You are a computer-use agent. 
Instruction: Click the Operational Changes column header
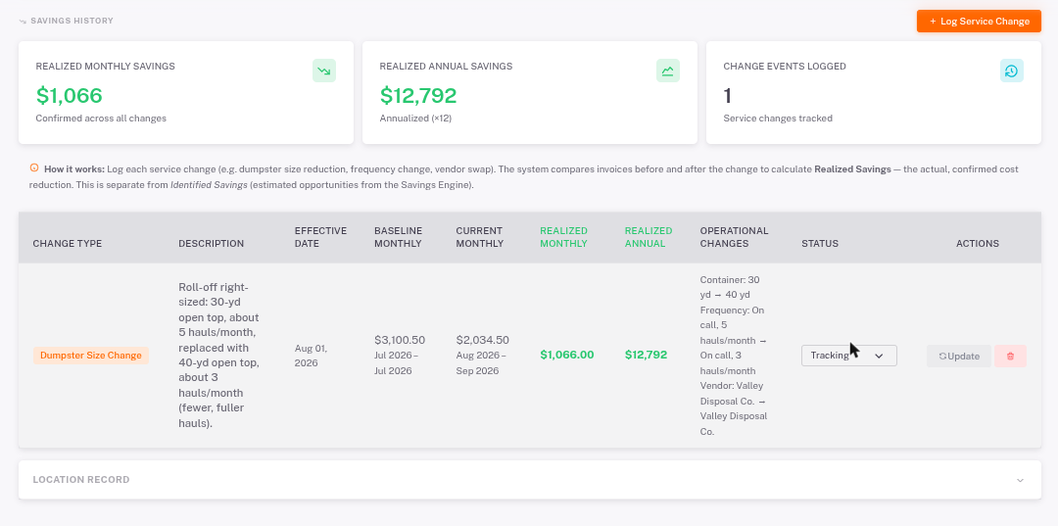click(734, 237)
